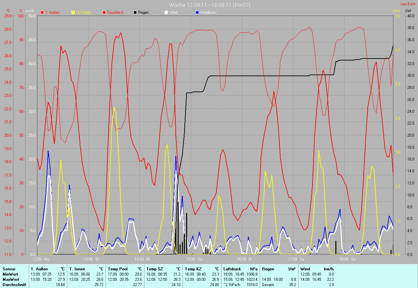
Task: Click the 'Jarz Erich' credit text
Action: pyautogui.click(x=408, y=4)
